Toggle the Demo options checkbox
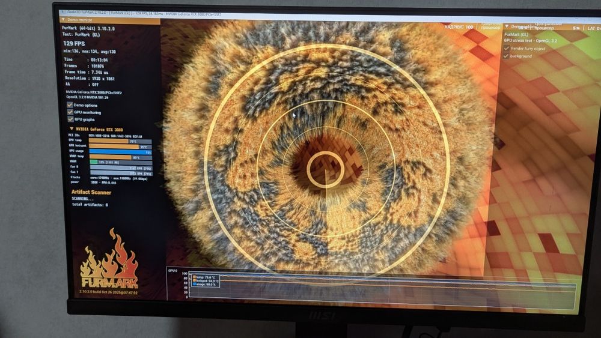 pyautogui.click(x=70, y=105)
